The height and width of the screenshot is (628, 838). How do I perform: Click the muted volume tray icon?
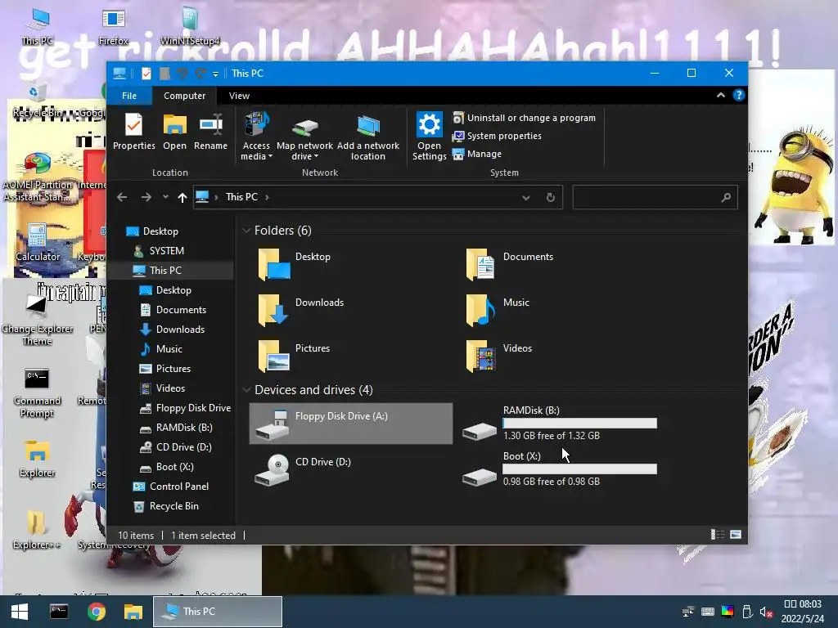[x=766, y=612]
